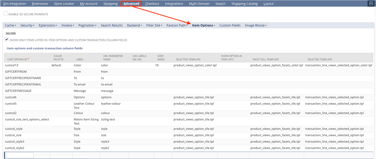This screenshot has height=159, width=376.
Task: Click the 'leather-colour' URL parameter cell
Action: tap(111, 104)
